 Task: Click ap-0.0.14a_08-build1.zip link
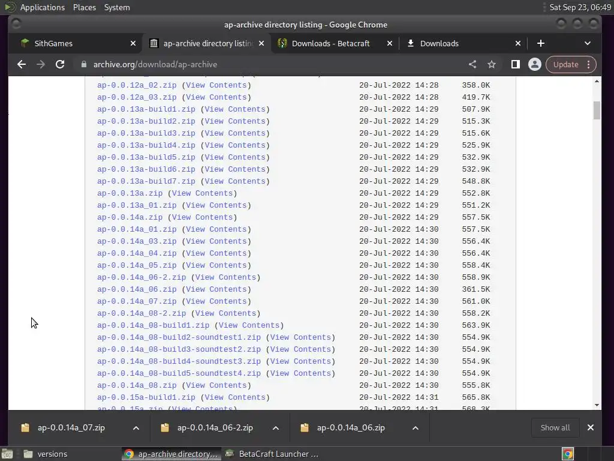click(153, 325)
